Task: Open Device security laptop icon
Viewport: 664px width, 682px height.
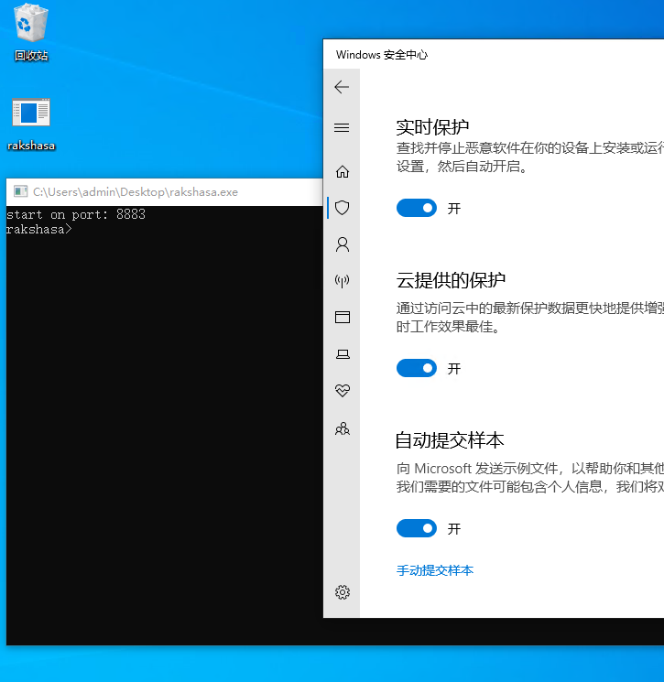Action: (343, 354)
